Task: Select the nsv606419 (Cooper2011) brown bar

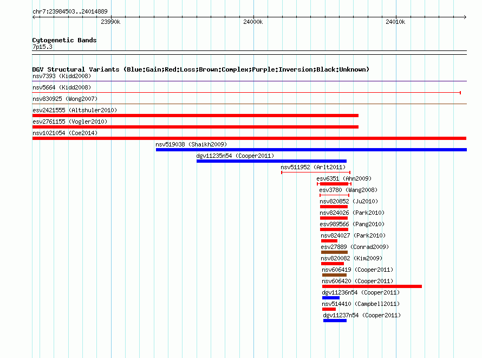Action: pyautogui.click(x=335, y=275)
